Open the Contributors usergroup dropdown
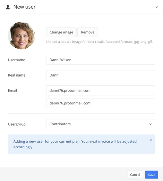The width and height of the screenshot is (163, 181). (x=101, y=124)
